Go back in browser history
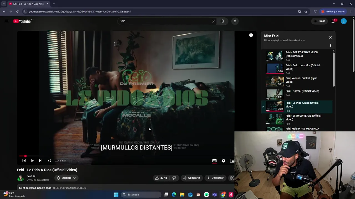The height and width of the screenshot is (199, 355). point(4,12)
